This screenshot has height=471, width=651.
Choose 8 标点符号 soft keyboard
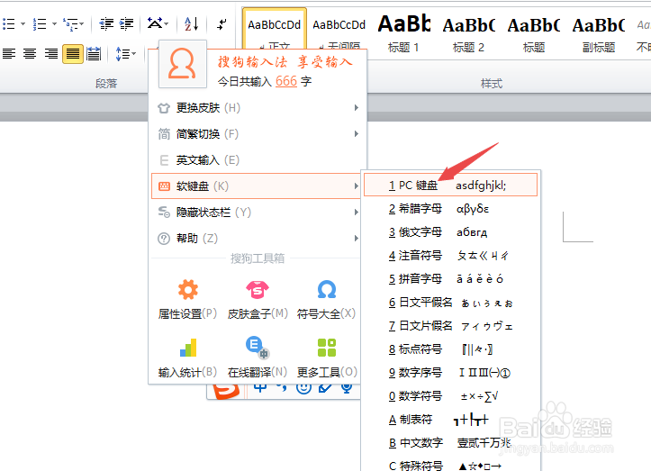[x=450, y=349]
